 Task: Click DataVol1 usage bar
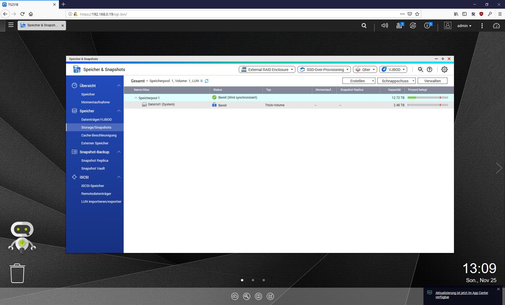[428, 105]
